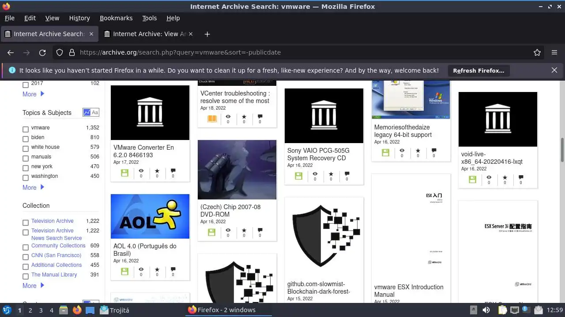The image size is (565, 317).
Task: Check the vmware topic filter checkbox
Action: [26, 129]
